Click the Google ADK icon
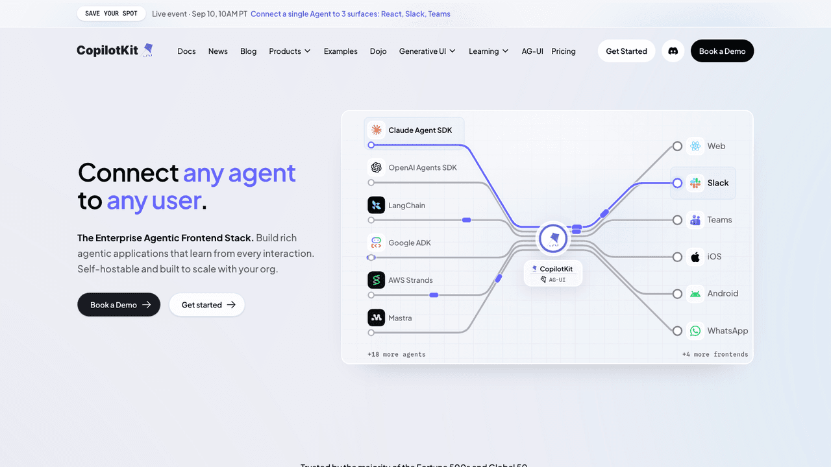The width and height of the screenshot is (831, 467). click(376, 243)
